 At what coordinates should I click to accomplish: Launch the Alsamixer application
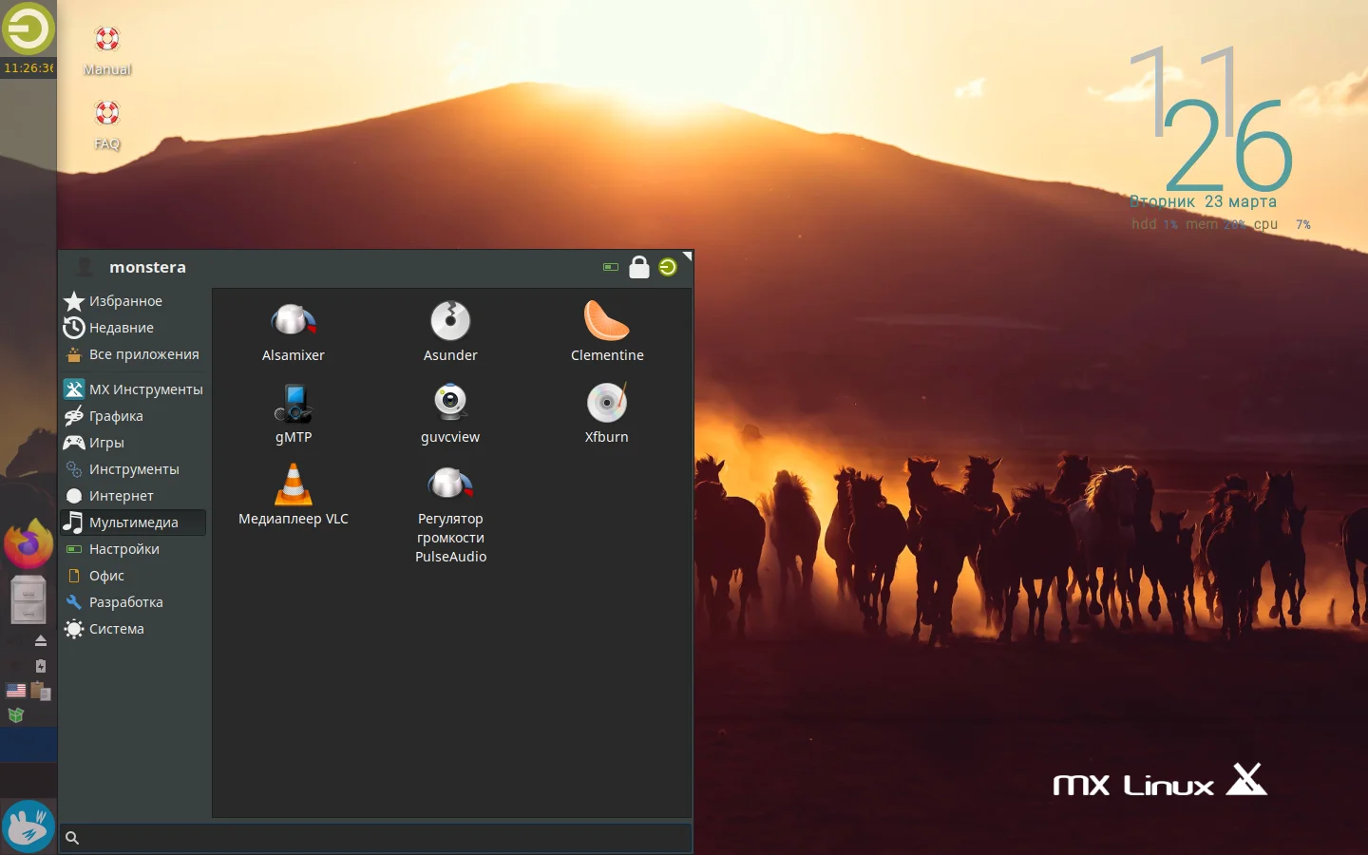[294, 332]
